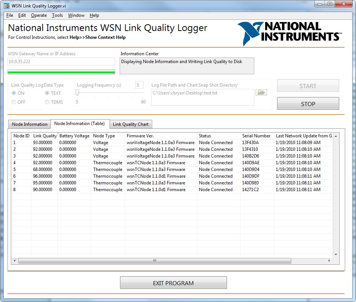Click the table's horizontal scrollbar thumb

(x=154, y=261)
